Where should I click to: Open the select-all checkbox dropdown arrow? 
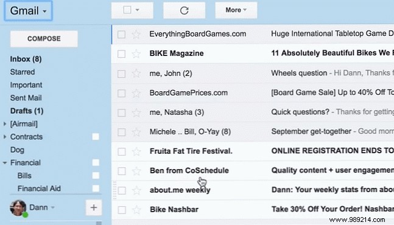[137, 10]
